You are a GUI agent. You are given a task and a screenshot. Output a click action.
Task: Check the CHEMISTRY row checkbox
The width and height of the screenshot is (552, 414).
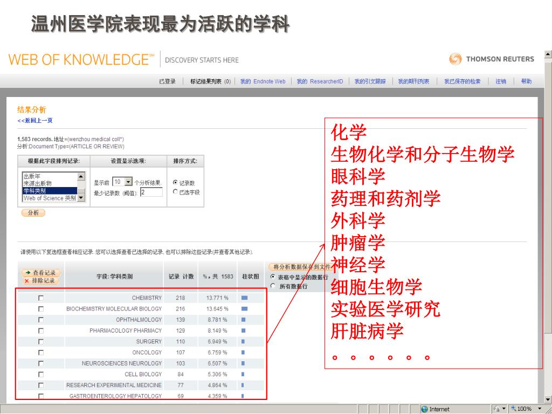coord(41,298)
